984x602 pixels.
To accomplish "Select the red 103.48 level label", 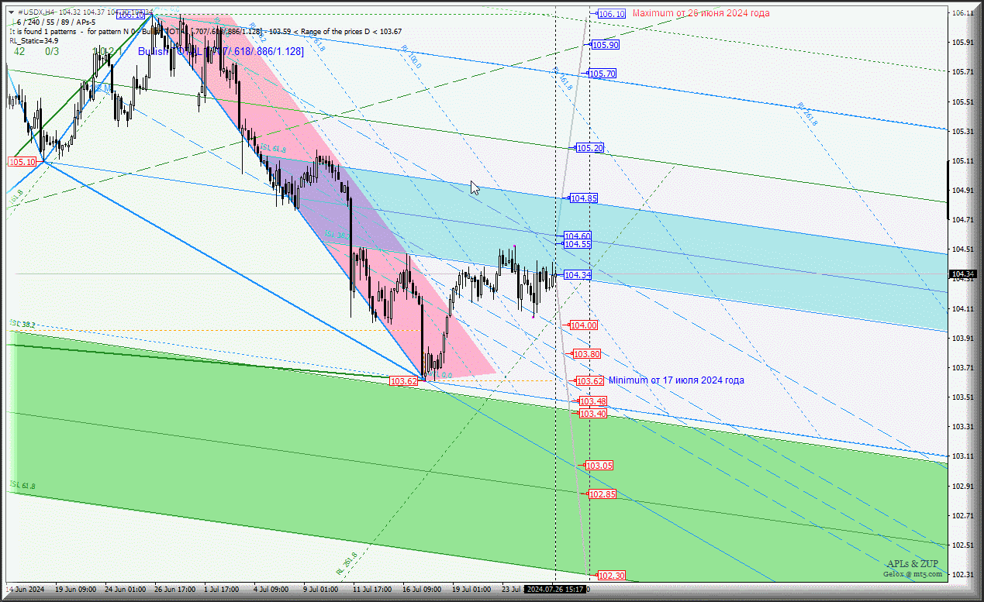I will coord(592,401).
